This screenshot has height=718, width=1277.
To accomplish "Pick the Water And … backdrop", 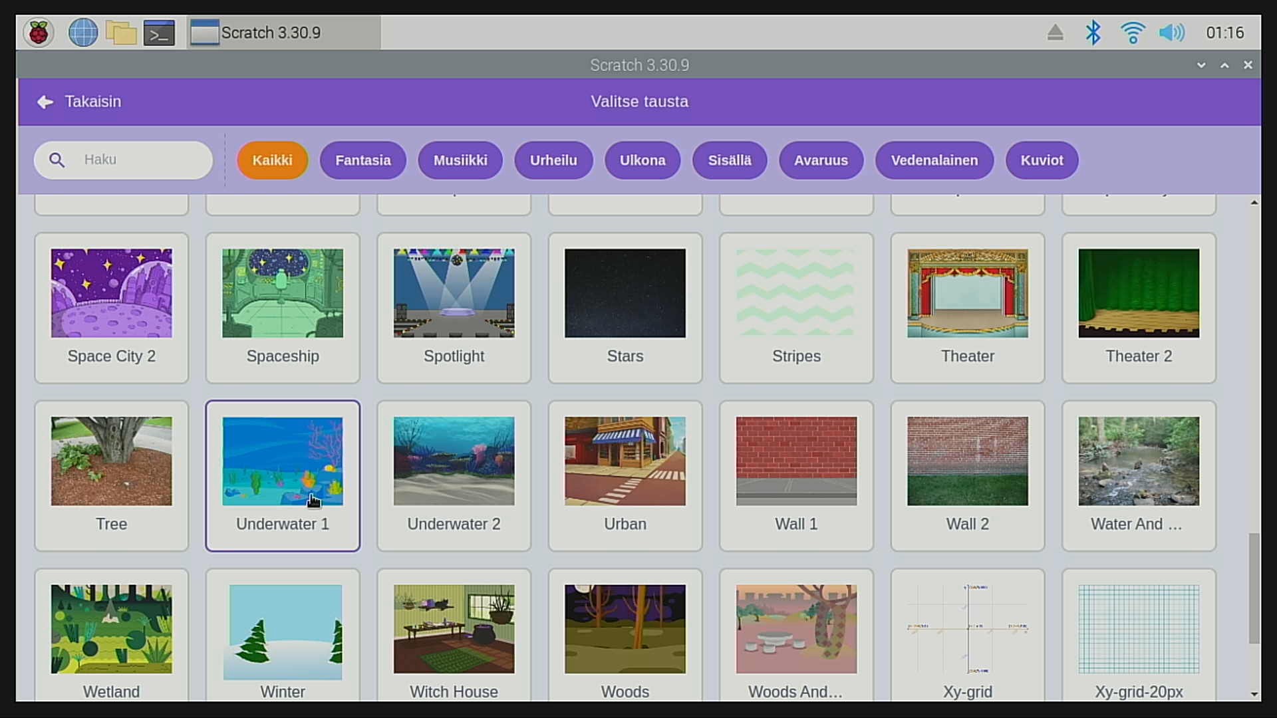I will click(1139, 476).
